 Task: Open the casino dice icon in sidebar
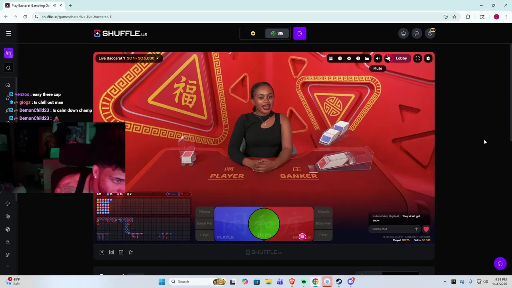point(8,53)
